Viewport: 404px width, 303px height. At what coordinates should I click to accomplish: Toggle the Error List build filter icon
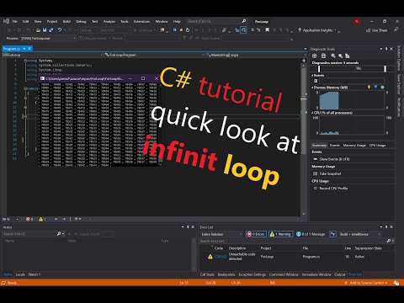click(x=333, y=234)
